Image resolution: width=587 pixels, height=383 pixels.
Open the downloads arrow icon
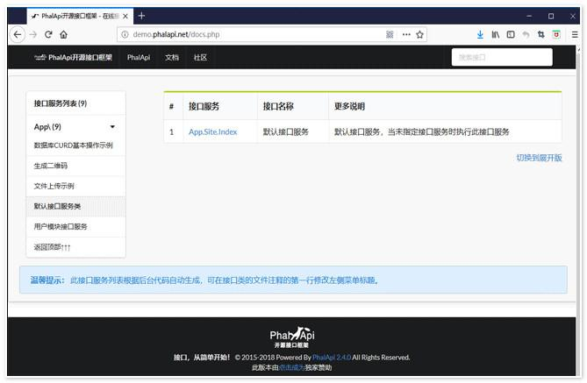click(480, 34)
